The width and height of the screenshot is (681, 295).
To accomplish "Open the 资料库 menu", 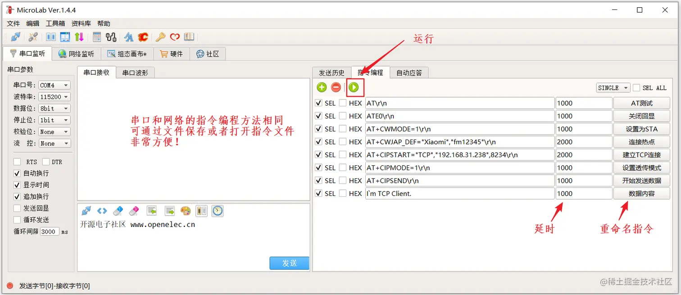I will 81,23.
